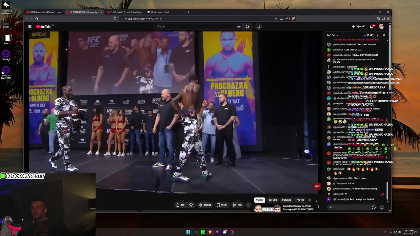The height and width of the screenshot is (236, 420).
Task: Open picture-in-picture icon in address bar
Action: point(282,19)
